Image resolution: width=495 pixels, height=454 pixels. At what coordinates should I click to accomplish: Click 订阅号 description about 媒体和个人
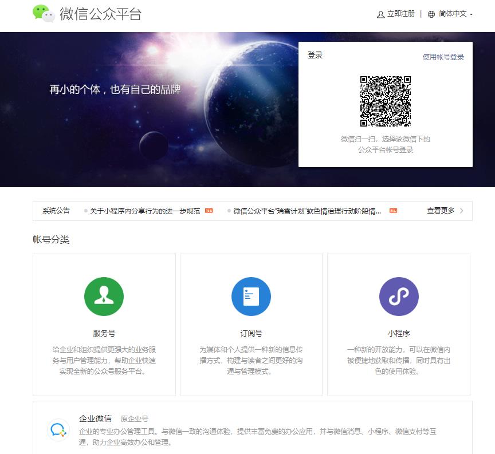[x=252, y=361]
